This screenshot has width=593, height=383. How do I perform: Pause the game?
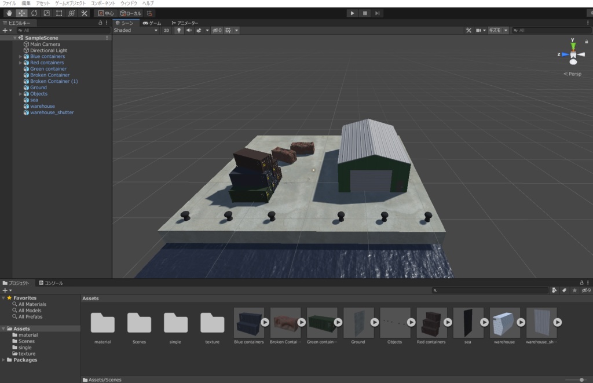click(365, 13)
